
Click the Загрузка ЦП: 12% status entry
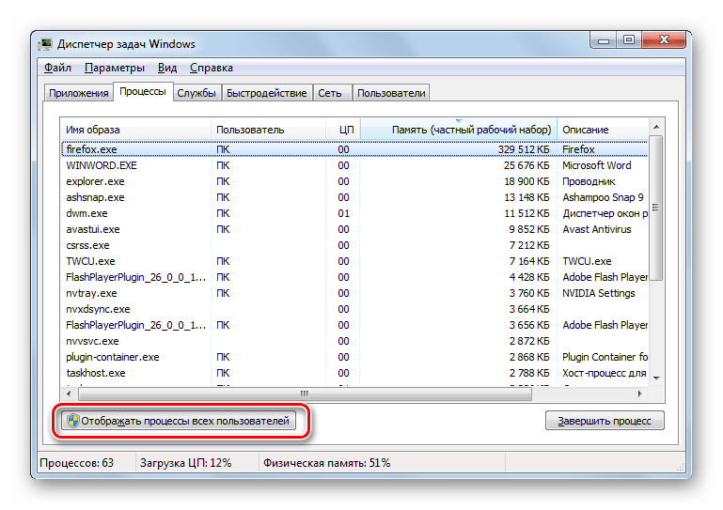pos(186,462)
